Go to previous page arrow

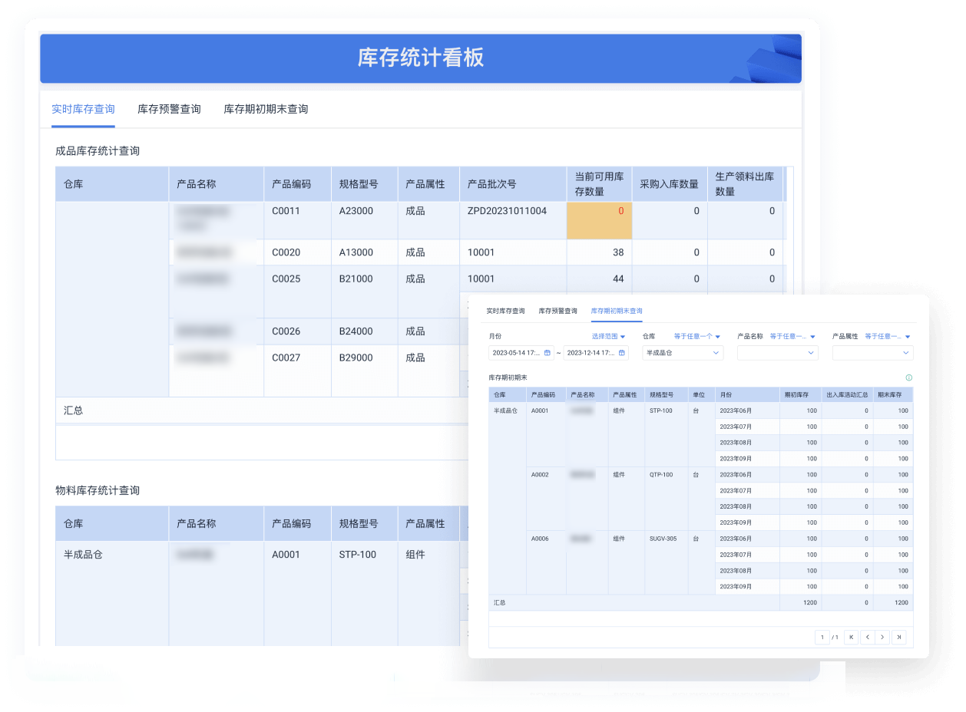click(x=867, y=637)
